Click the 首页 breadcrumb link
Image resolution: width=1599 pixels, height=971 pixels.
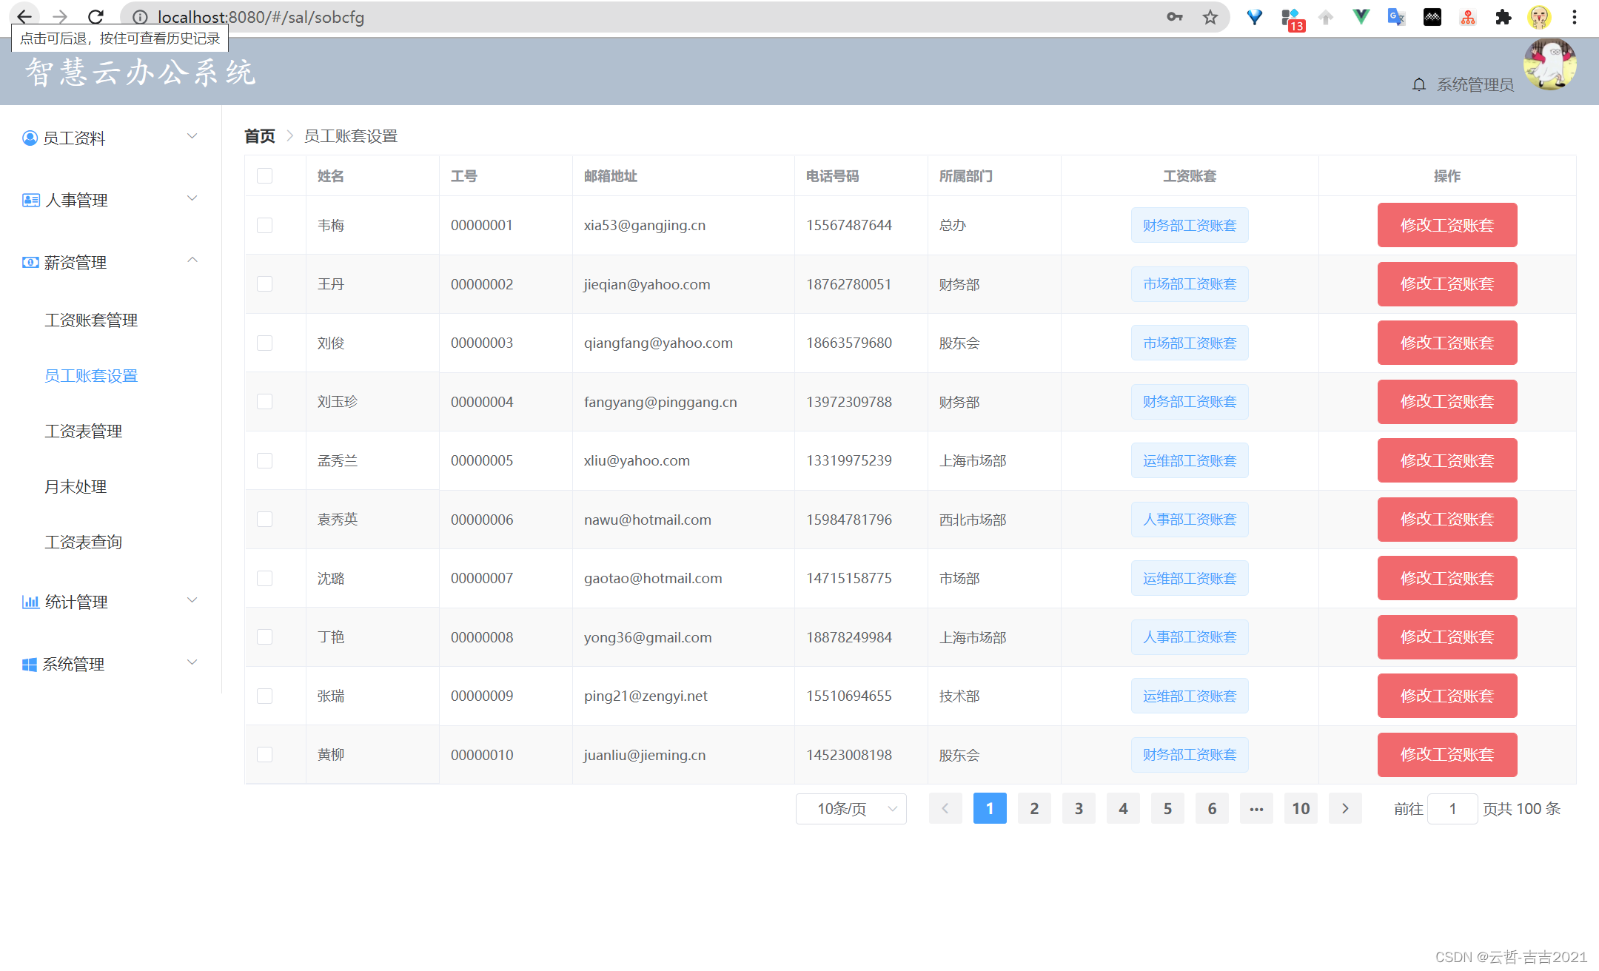(259, 136)
